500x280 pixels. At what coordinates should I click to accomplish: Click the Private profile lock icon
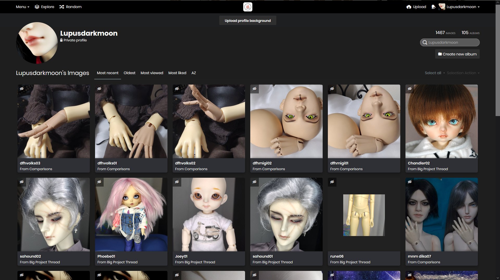click(61, 40)
